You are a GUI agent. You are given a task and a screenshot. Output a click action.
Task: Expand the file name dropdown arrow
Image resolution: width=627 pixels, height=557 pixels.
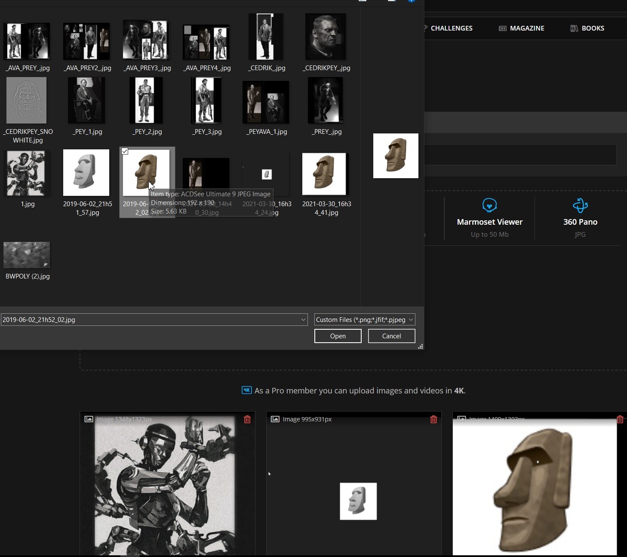(303, 320)
